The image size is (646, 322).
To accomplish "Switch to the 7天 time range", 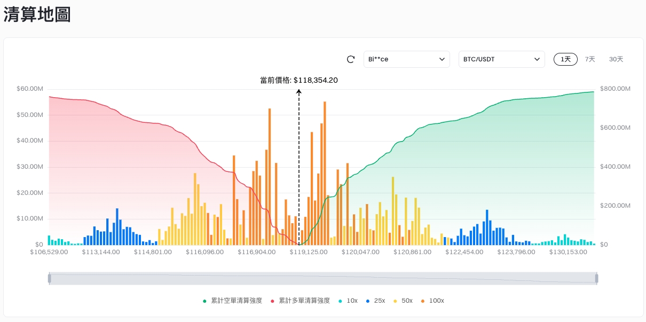I will 590,59.
